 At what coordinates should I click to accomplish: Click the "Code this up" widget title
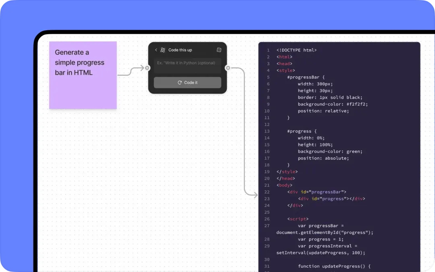click(180, 50)
